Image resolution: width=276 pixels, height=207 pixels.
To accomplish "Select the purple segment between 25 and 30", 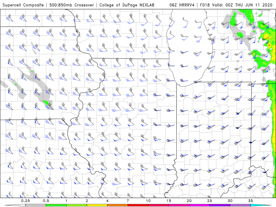I will (220, 205).
